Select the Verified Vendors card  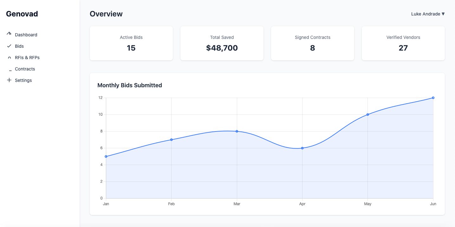click(x=403, y=43)
